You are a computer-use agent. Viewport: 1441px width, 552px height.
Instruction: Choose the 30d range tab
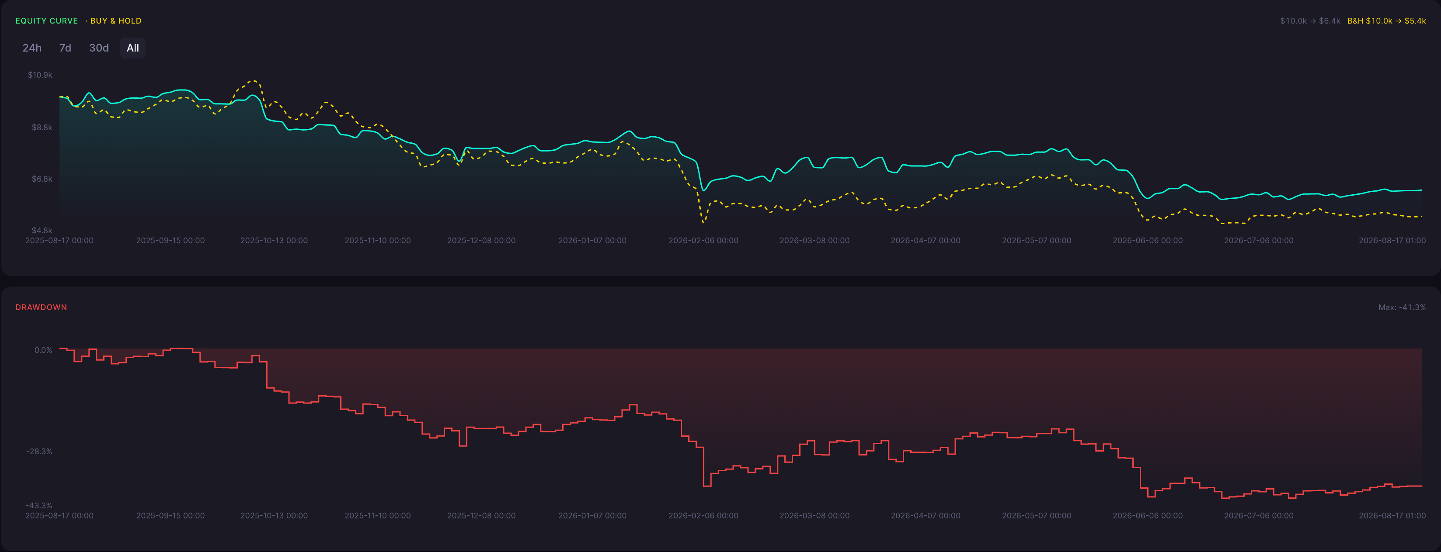(99, 48)
